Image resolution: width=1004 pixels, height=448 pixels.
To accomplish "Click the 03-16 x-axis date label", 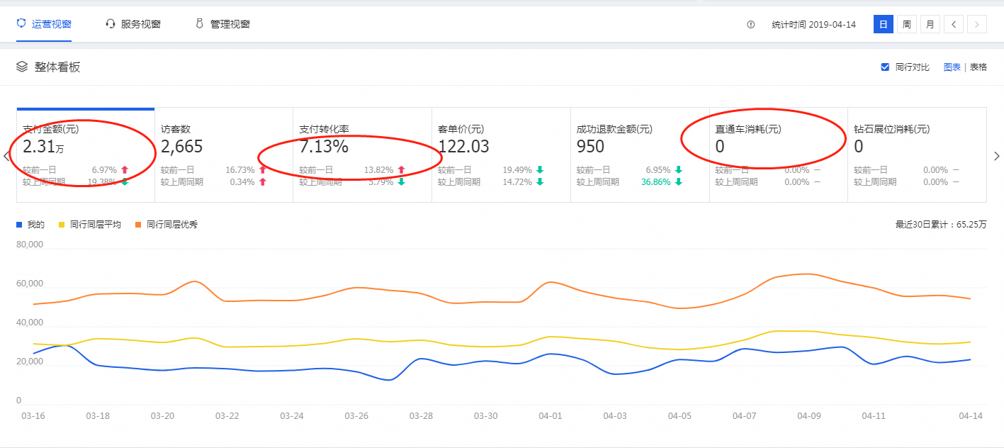I will coord(33,416).
